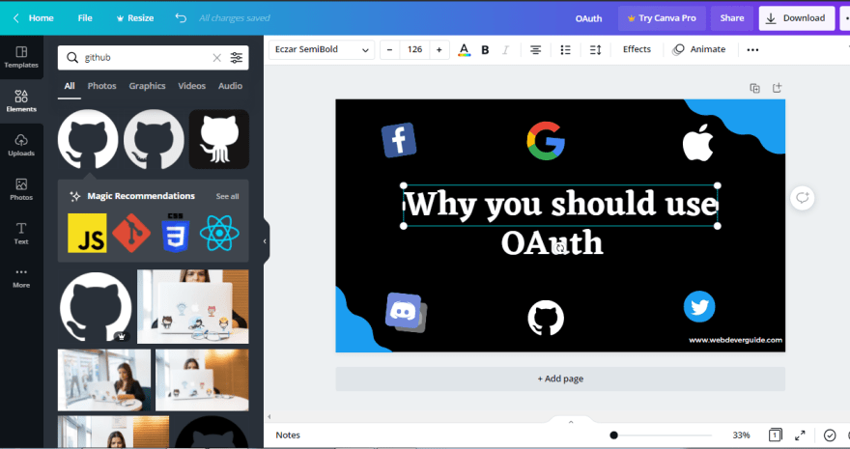Duplicate the page using the copy icon
The image size is (850, 449).
(754, 88)
